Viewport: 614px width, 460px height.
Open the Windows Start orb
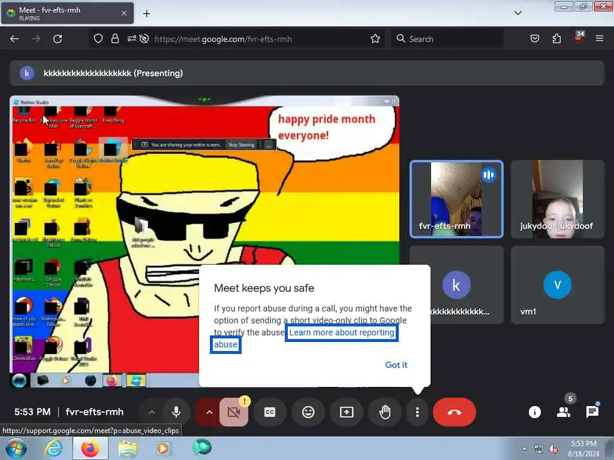(x=16, y=448)
